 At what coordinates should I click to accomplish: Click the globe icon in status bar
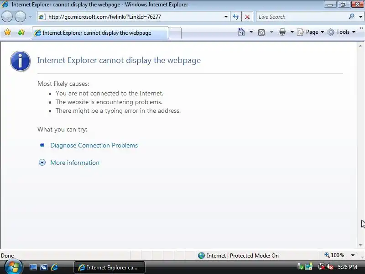pos(201,256)
